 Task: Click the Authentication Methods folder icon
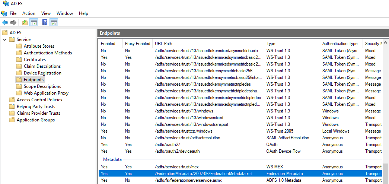coord(19,53)
